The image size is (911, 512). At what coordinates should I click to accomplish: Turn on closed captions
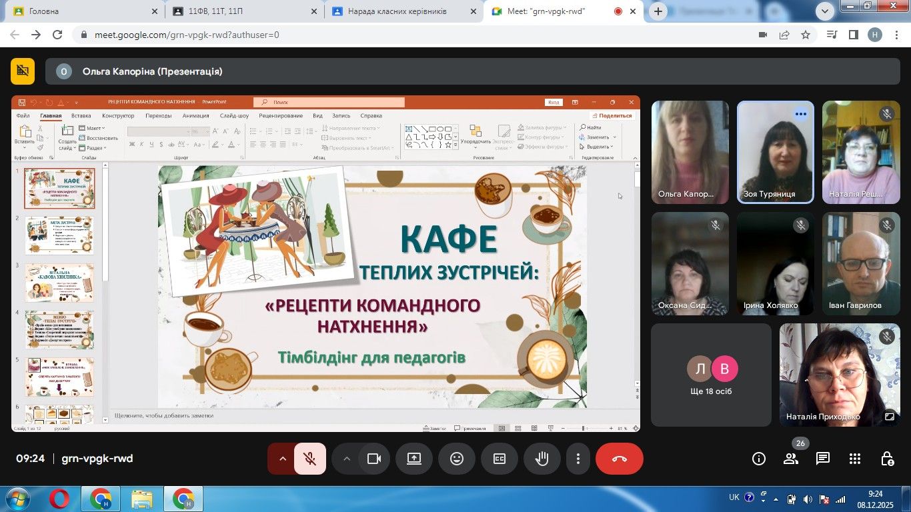tap(500, 459)
